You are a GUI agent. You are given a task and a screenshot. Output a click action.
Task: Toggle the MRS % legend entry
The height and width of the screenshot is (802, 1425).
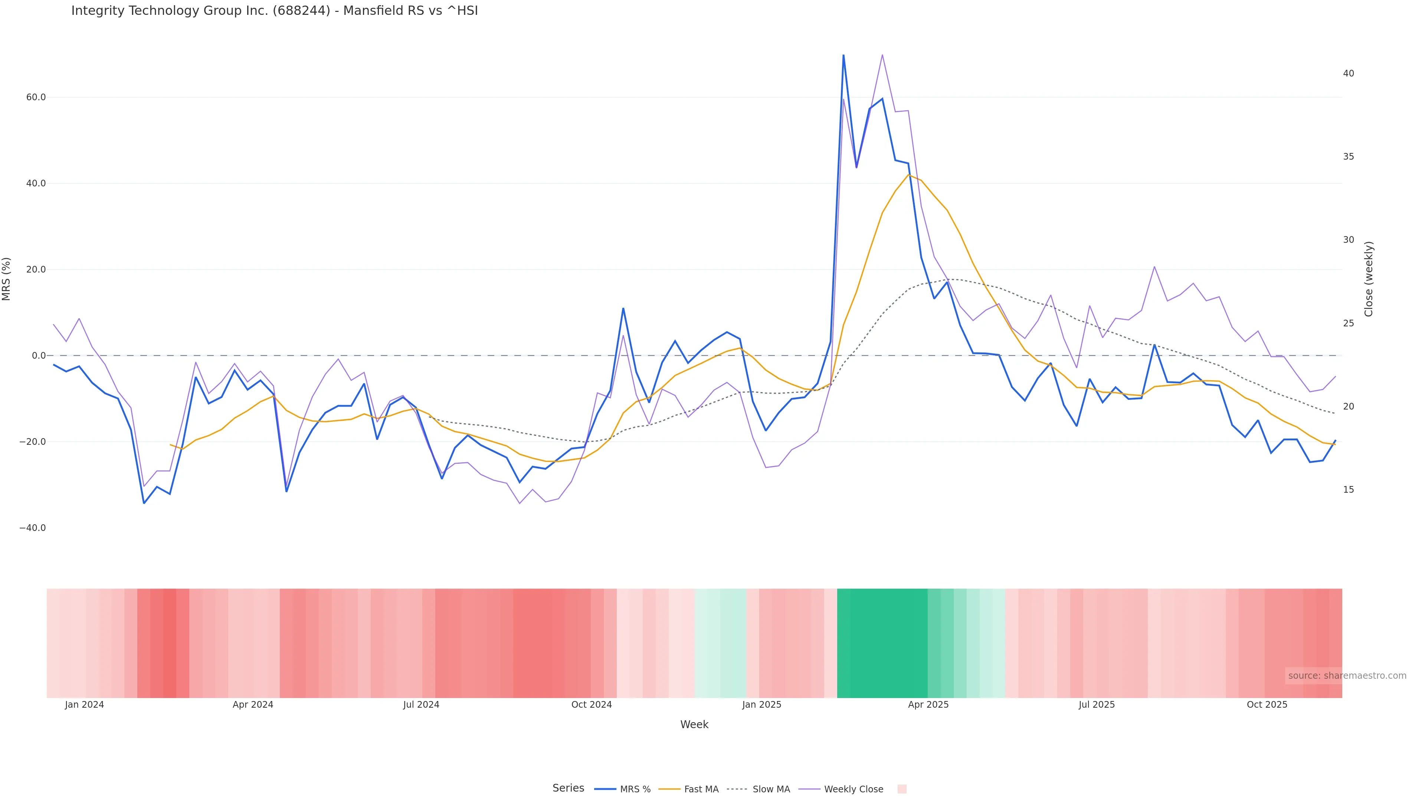[635, 789]
